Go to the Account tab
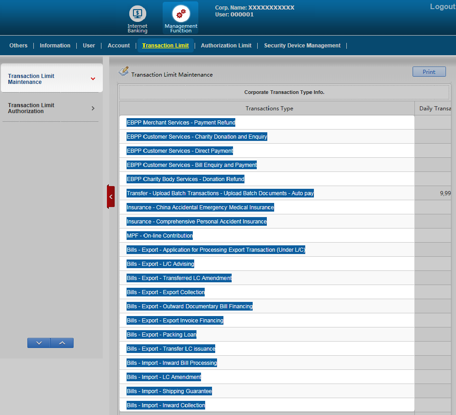Viewport: 456px width, 415px height. tap(119, 46)
